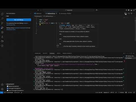Screen dimensions: 136x102
Task: Click the blue Run and Debug button
Action: (19, 20)
